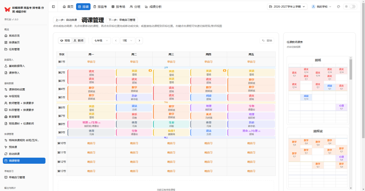This screenshot has height=191, width=365.
Task: Open 课表导入 in the sidebar
Action: point(24,73)
